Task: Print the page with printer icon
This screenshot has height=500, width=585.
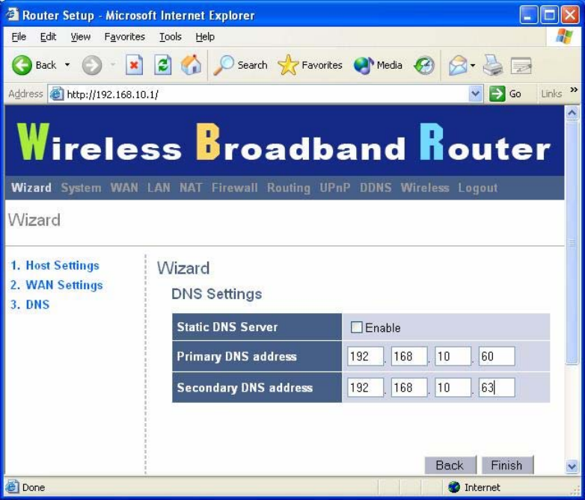Action: (493, 65)
